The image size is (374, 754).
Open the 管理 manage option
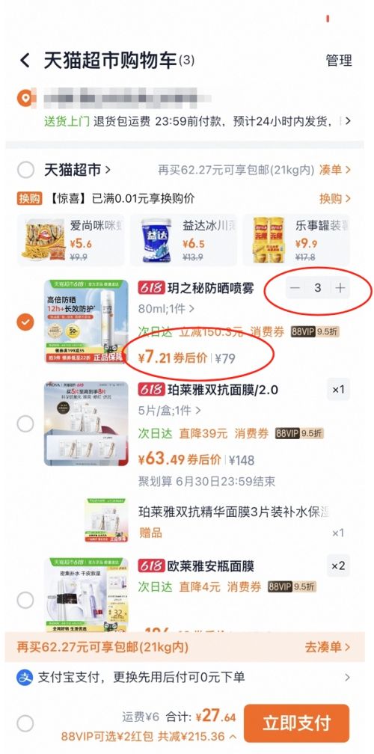coord(339,61)
